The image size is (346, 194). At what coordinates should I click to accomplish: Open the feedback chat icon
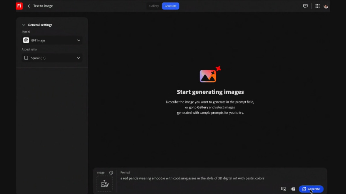[305, 6]
